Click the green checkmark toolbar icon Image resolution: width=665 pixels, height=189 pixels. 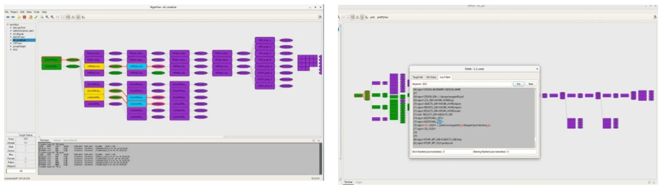click(36, 17)
